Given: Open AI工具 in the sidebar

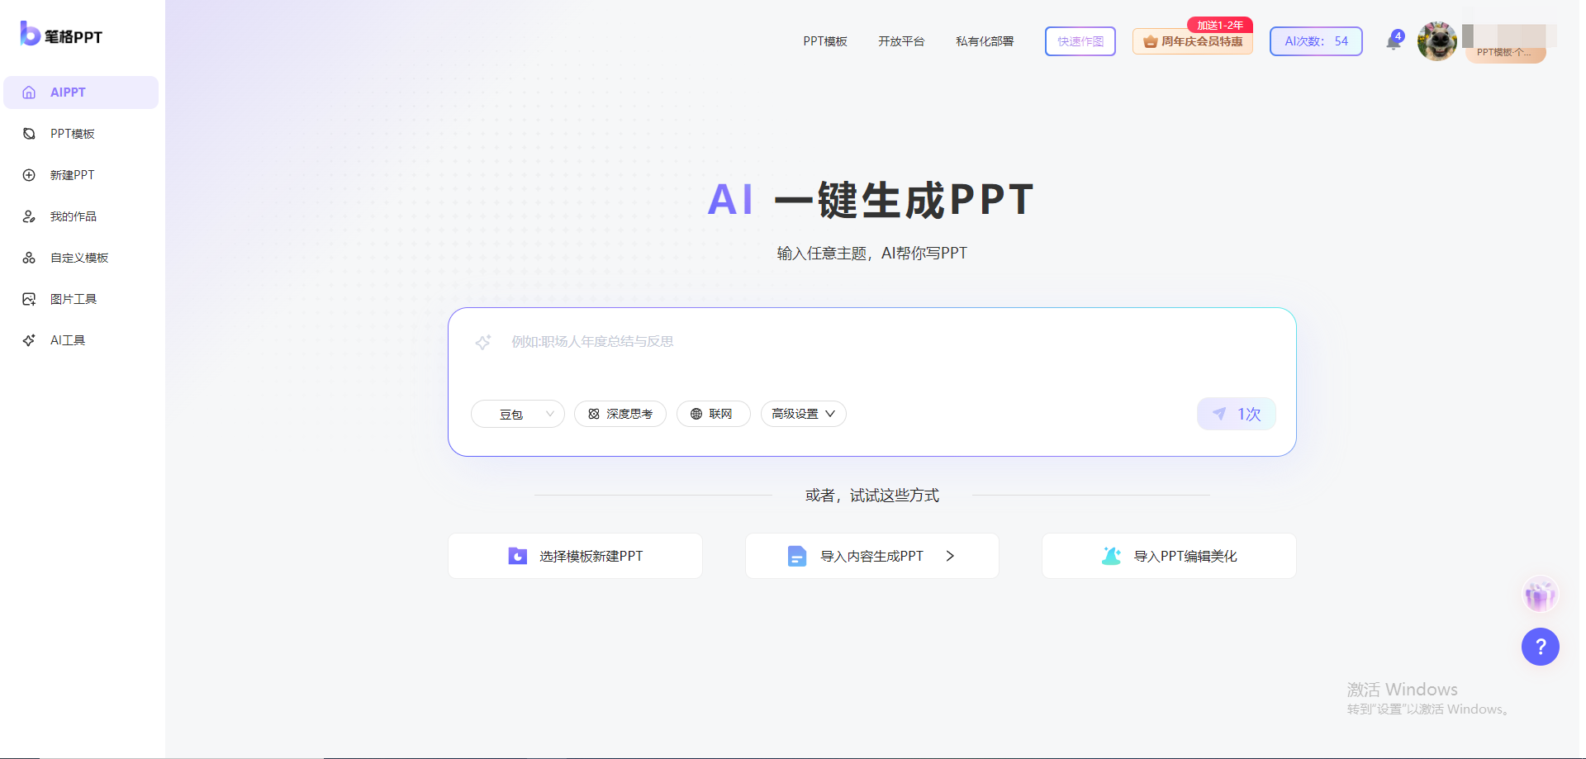Looking at the screenshot, I should tap(68, 340).
